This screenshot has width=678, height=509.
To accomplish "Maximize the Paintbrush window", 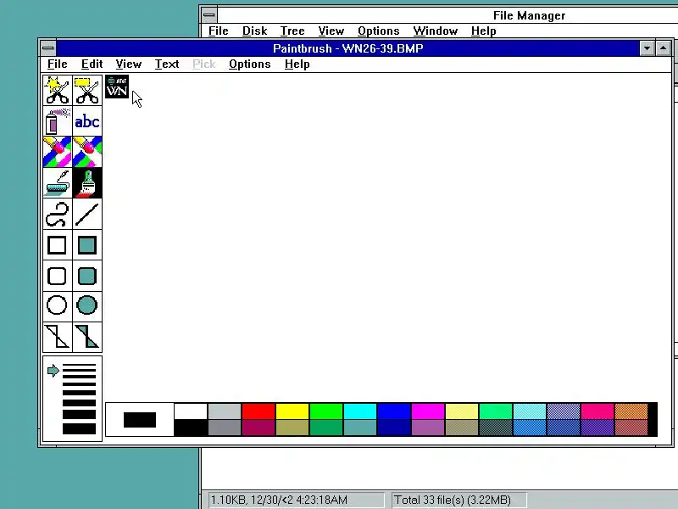I will [664, 48].
